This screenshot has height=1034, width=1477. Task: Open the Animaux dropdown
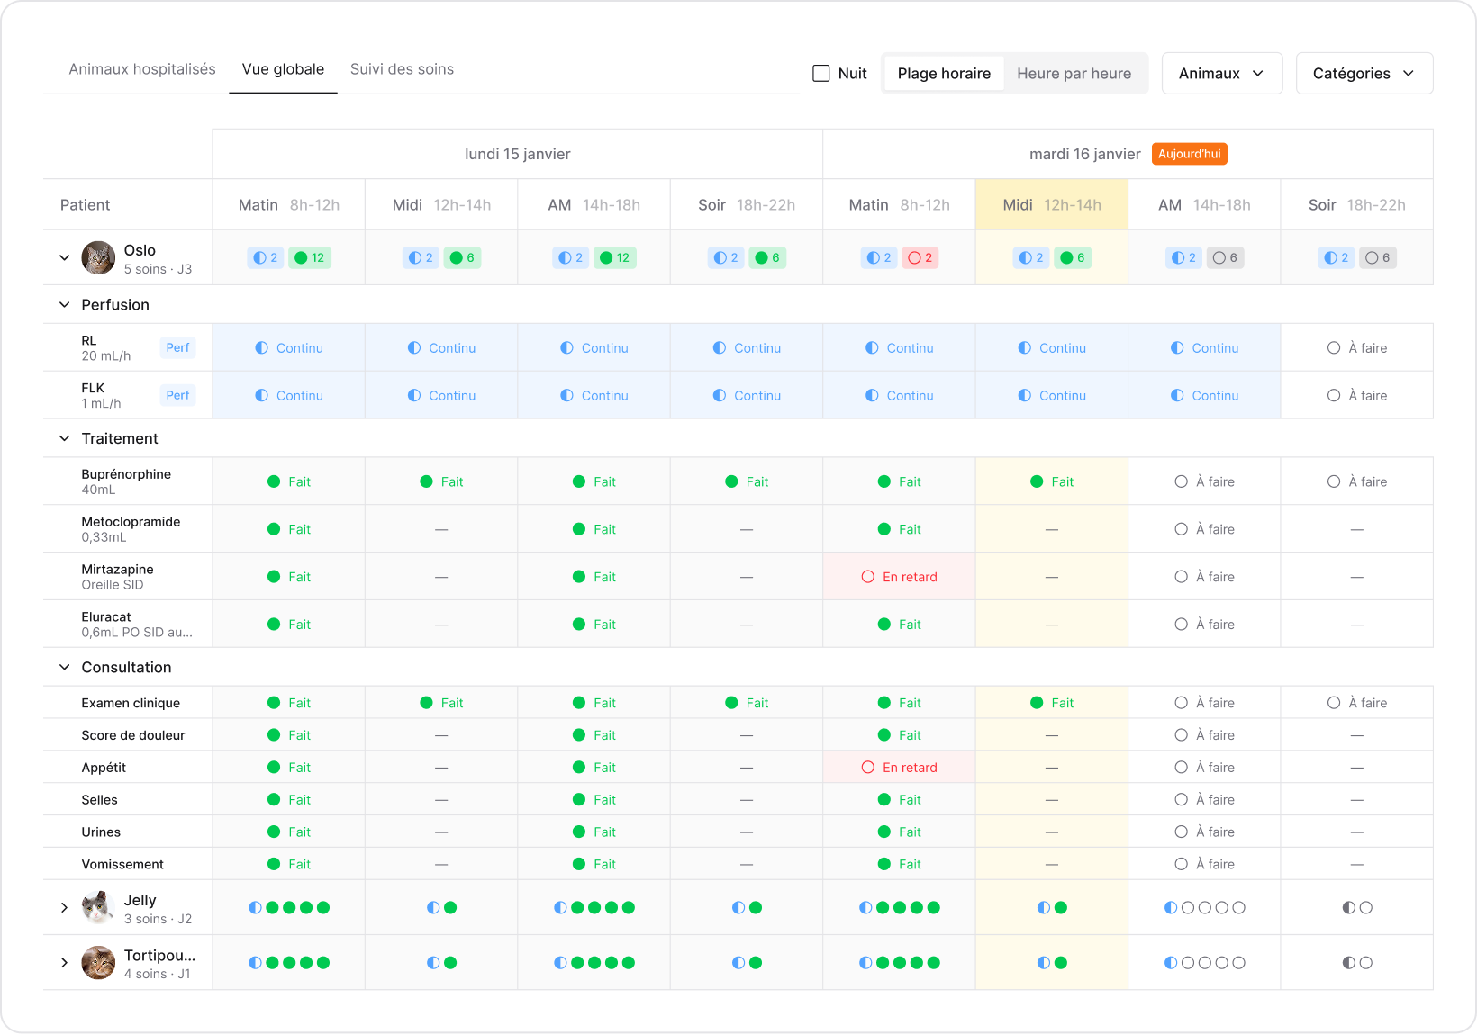(x=1221, y=74)
